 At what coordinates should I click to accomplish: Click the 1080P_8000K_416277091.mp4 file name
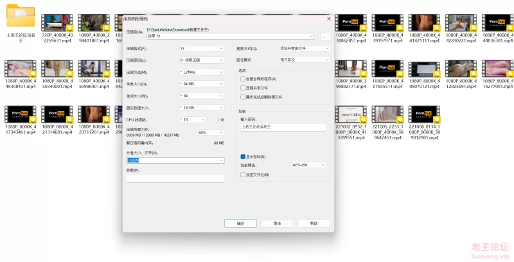[x=498, y=84]
